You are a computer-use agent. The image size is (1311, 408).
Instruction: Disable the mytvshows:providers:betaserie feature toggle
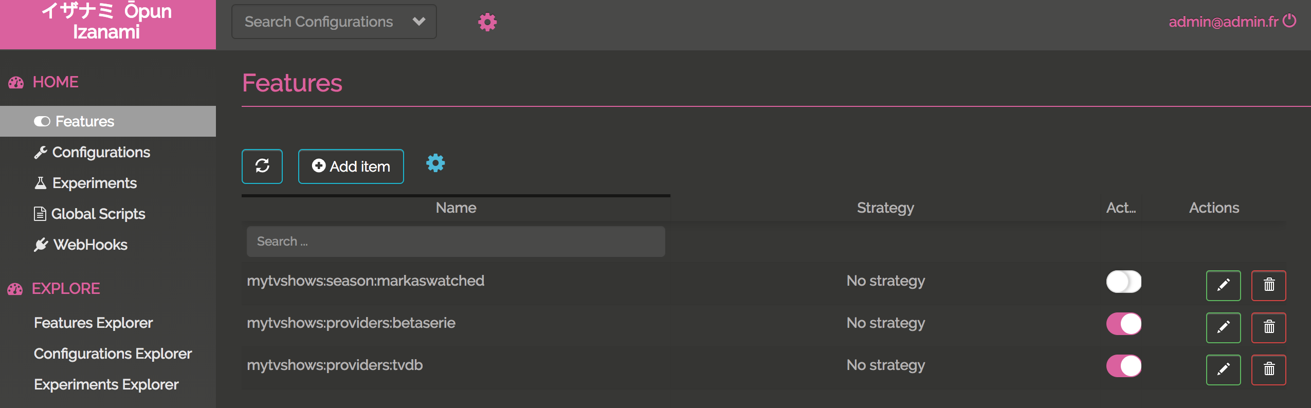coord(1124,324)
